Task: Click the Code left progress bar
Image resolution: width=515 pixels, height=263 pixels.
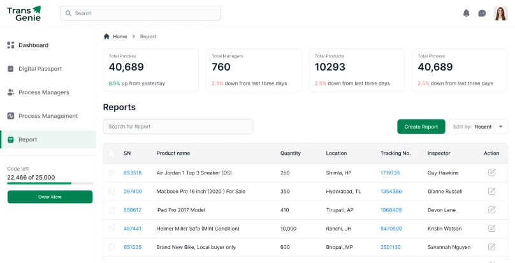Action: (50, 183)
